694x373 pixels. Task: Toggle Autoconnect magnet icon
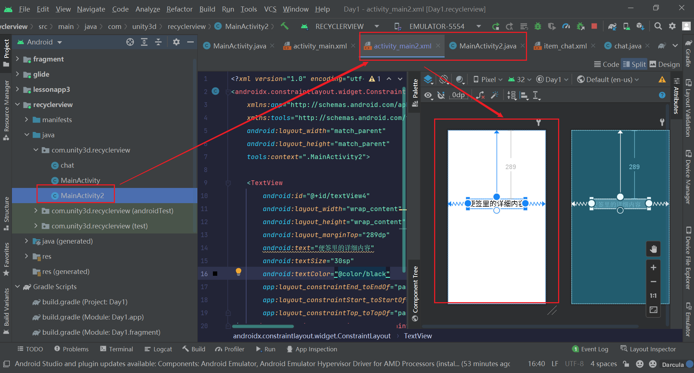coord(441,95)
